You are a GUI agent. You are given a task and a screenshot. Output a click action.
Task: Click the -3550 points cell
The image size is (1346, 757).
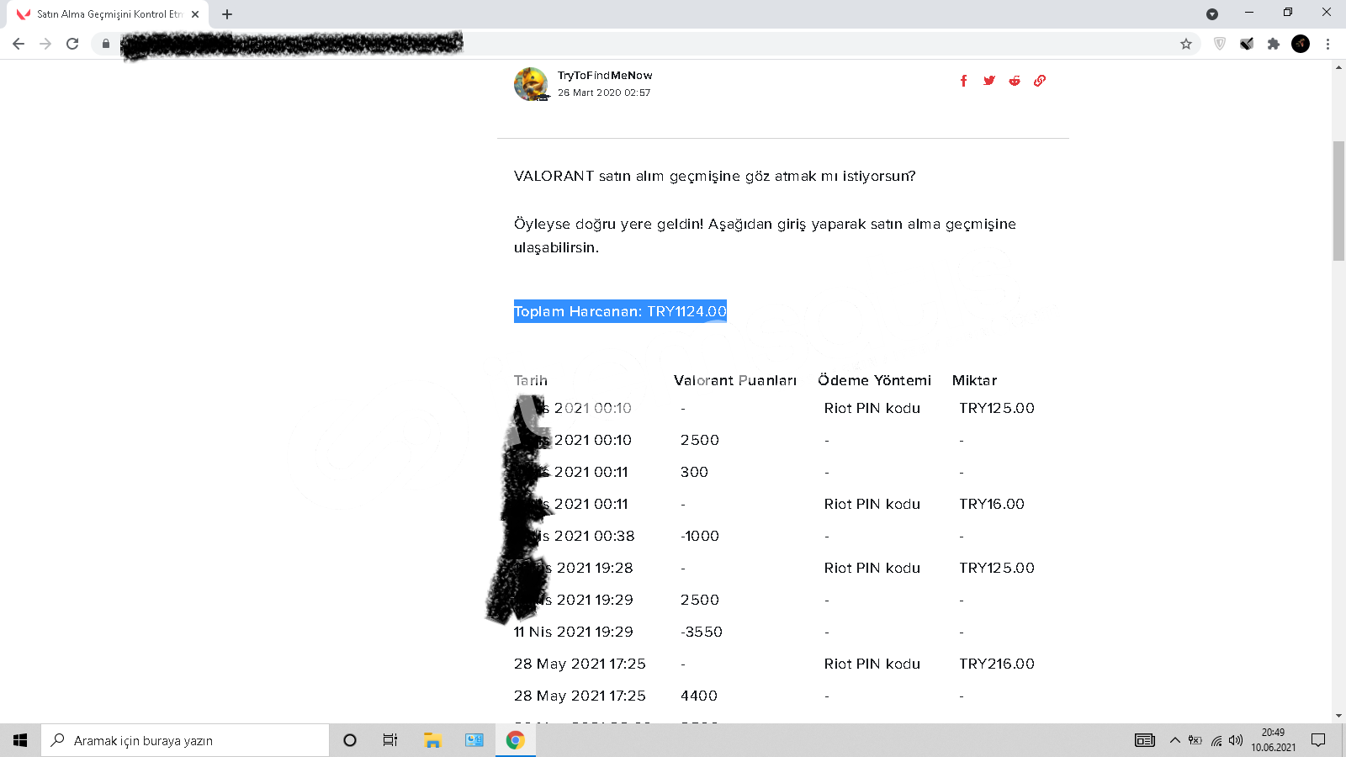tap(702, 632)
